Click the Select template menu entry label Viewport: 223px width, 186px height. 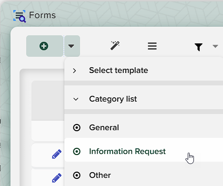pos(119,70)
